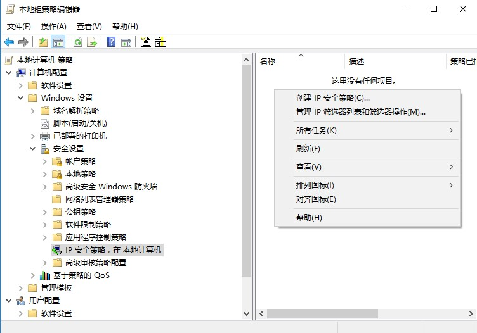Open the 操作(A) menu

[x=54, y=27]
